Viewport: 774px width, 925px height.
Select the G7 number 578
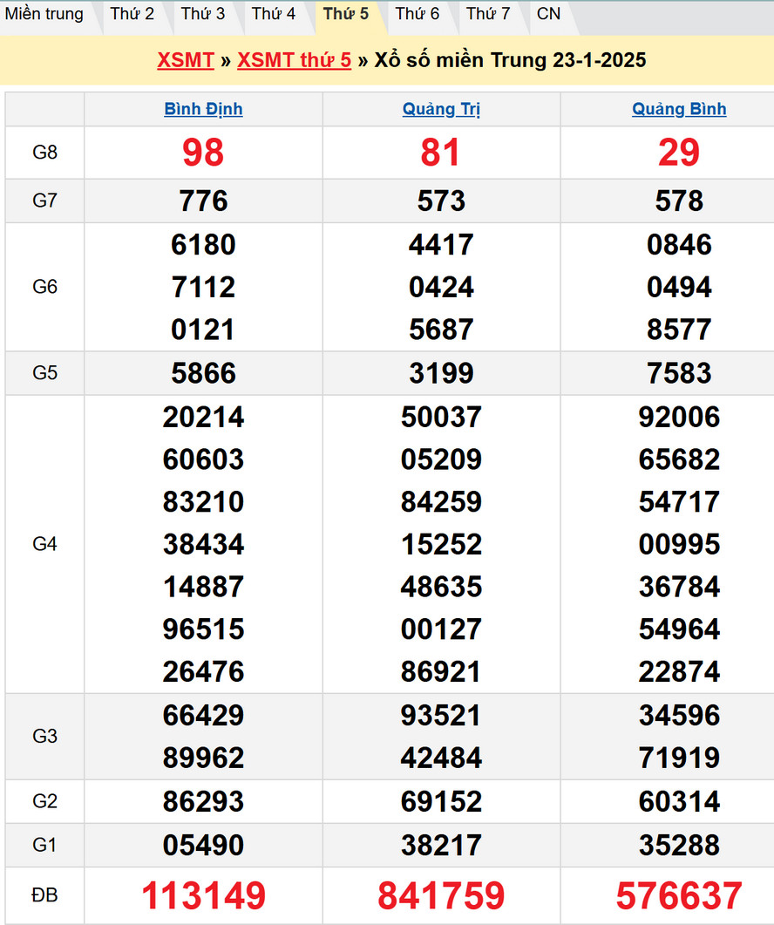coord(679,201)
